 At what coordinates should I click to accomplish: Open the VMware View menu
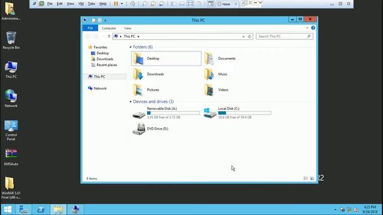(71, 4)
